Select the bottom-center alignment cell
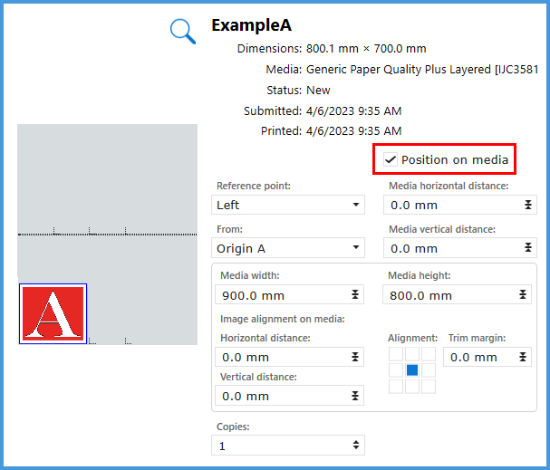The image size is (550, 470). 412,387
